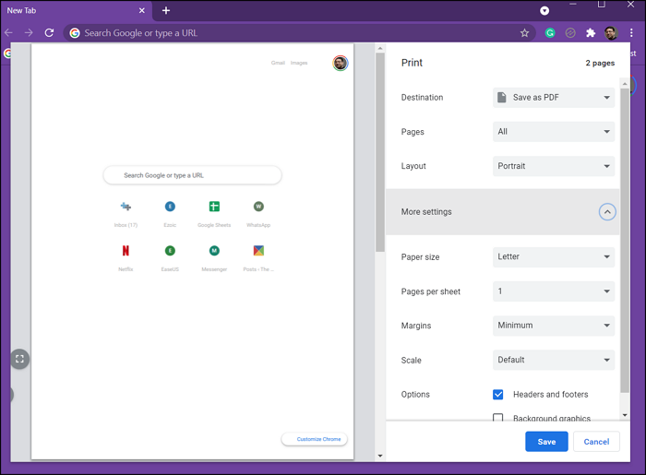
Task: Open a new tab with the plus icon
Action: click(166, 10)
